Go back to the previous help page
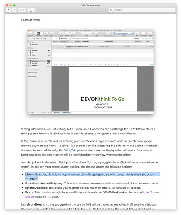Screen dimensions: 181x215 (9, 10)
